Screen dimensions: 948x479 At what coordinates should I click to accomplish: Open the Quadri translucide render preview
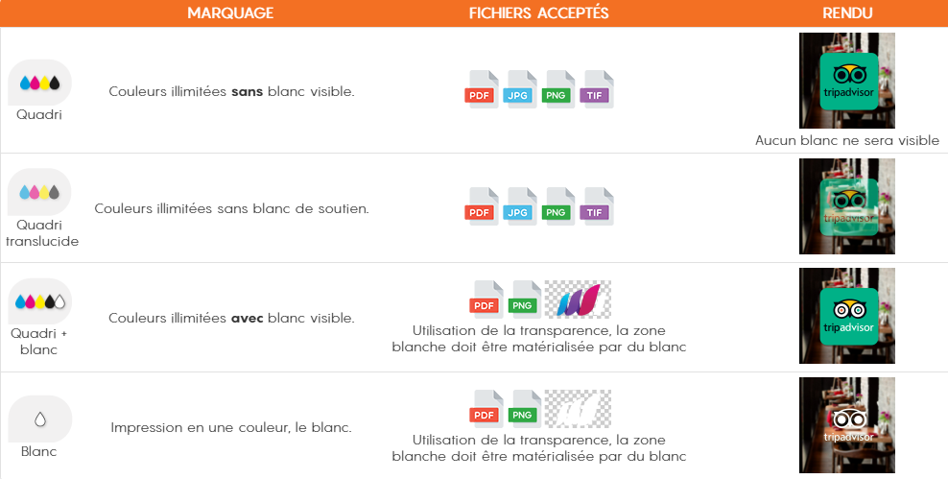tap(846, 205)
